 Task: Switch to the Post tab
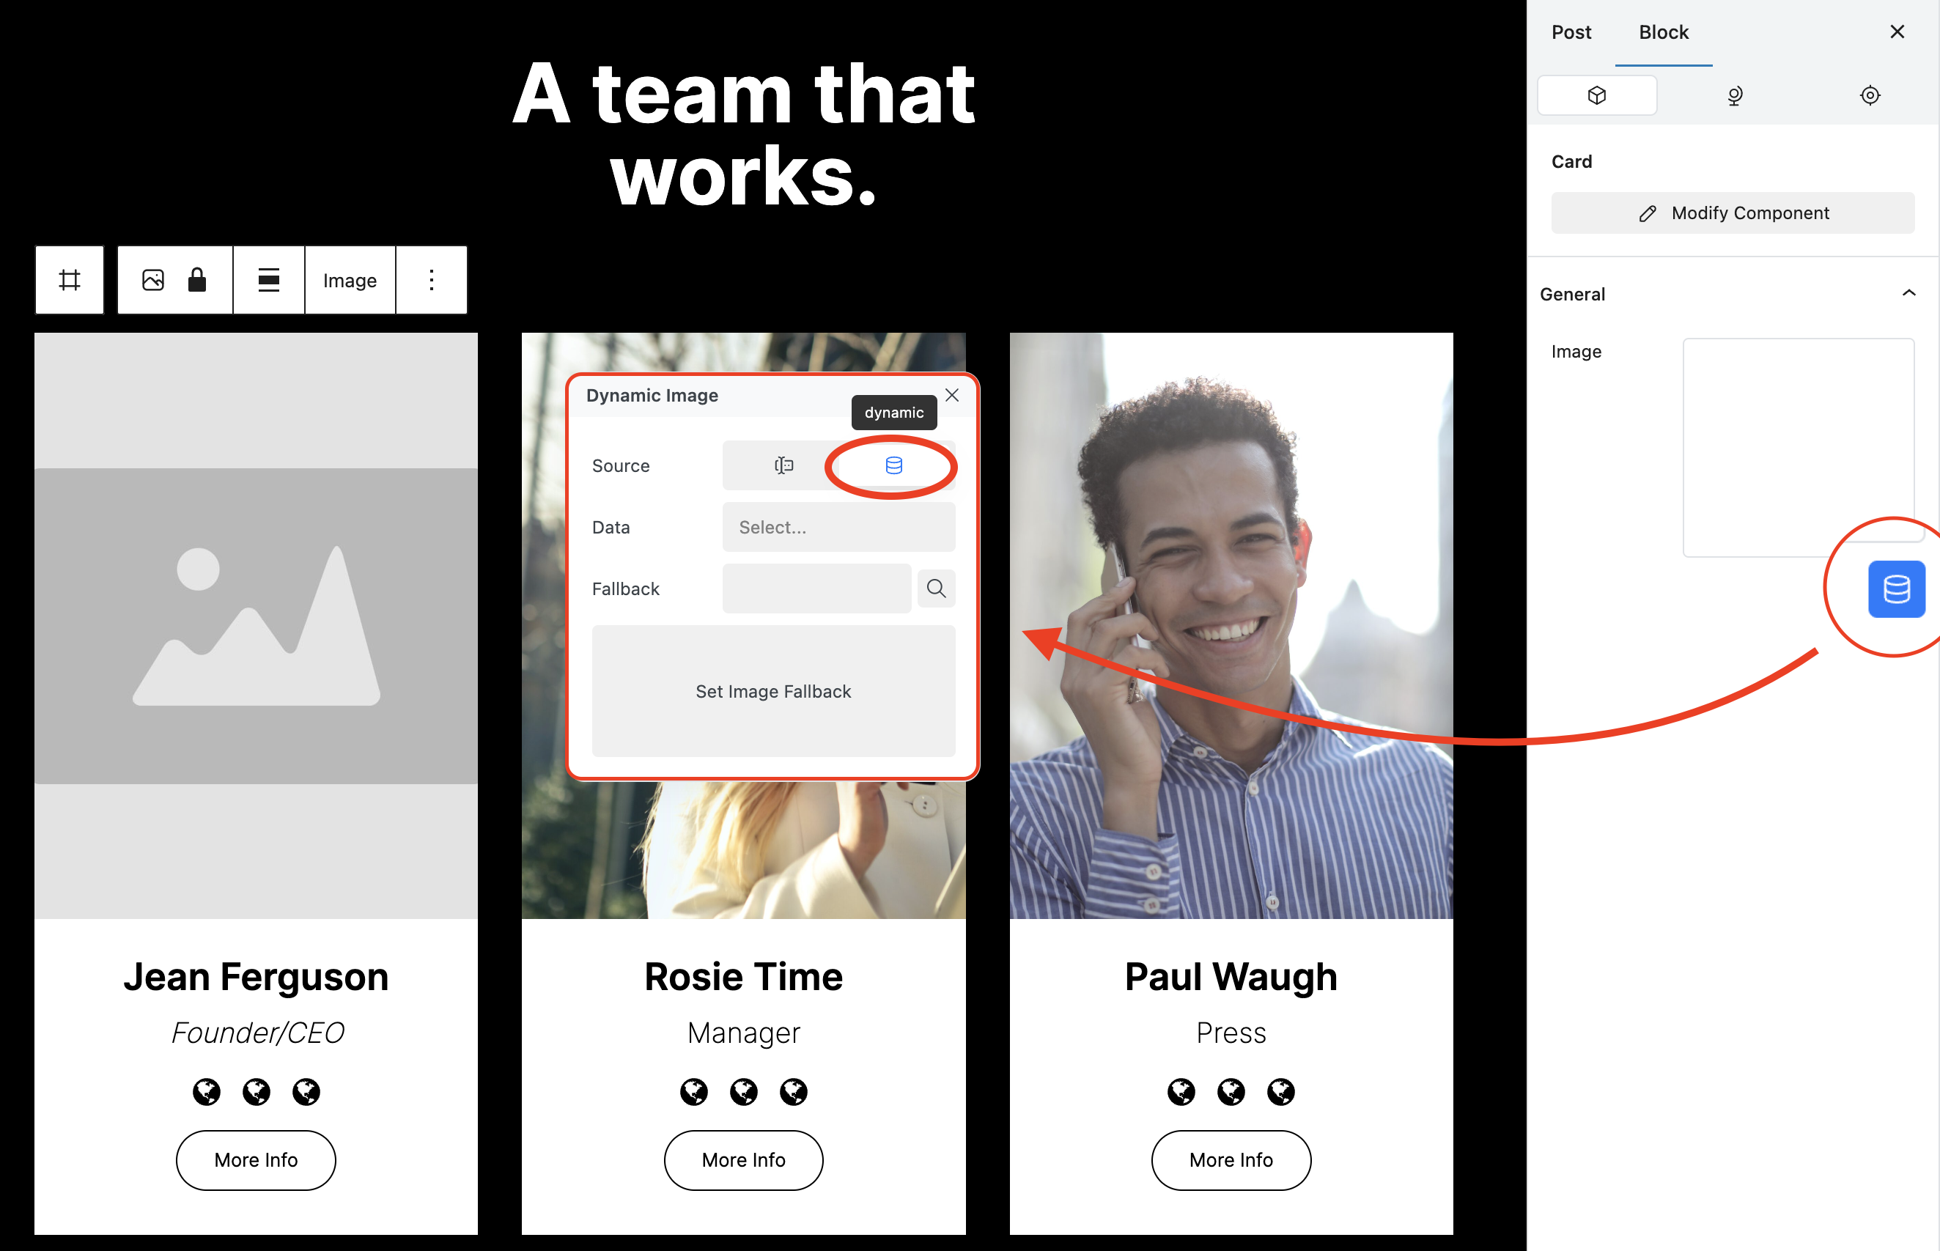click(1571, 32)
